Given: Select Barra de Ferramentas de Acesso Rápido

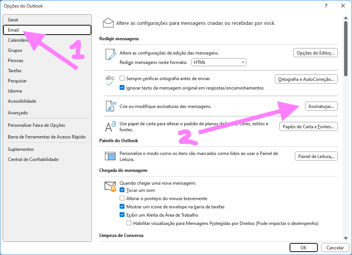Looking at the screenshot, I should tap(47, 137).
